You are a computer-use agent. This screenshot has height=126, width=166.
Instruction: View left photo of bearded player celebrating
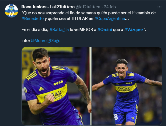[56, 86]
